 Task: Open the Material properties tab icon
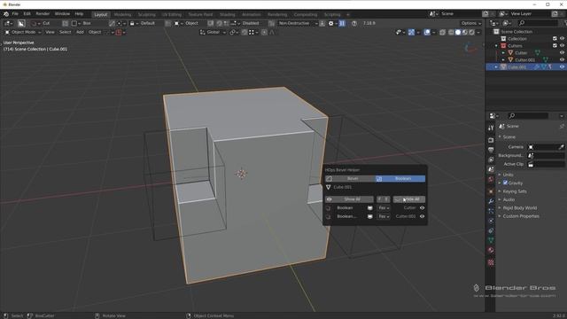pyautogui.click(x=491, y=250)
